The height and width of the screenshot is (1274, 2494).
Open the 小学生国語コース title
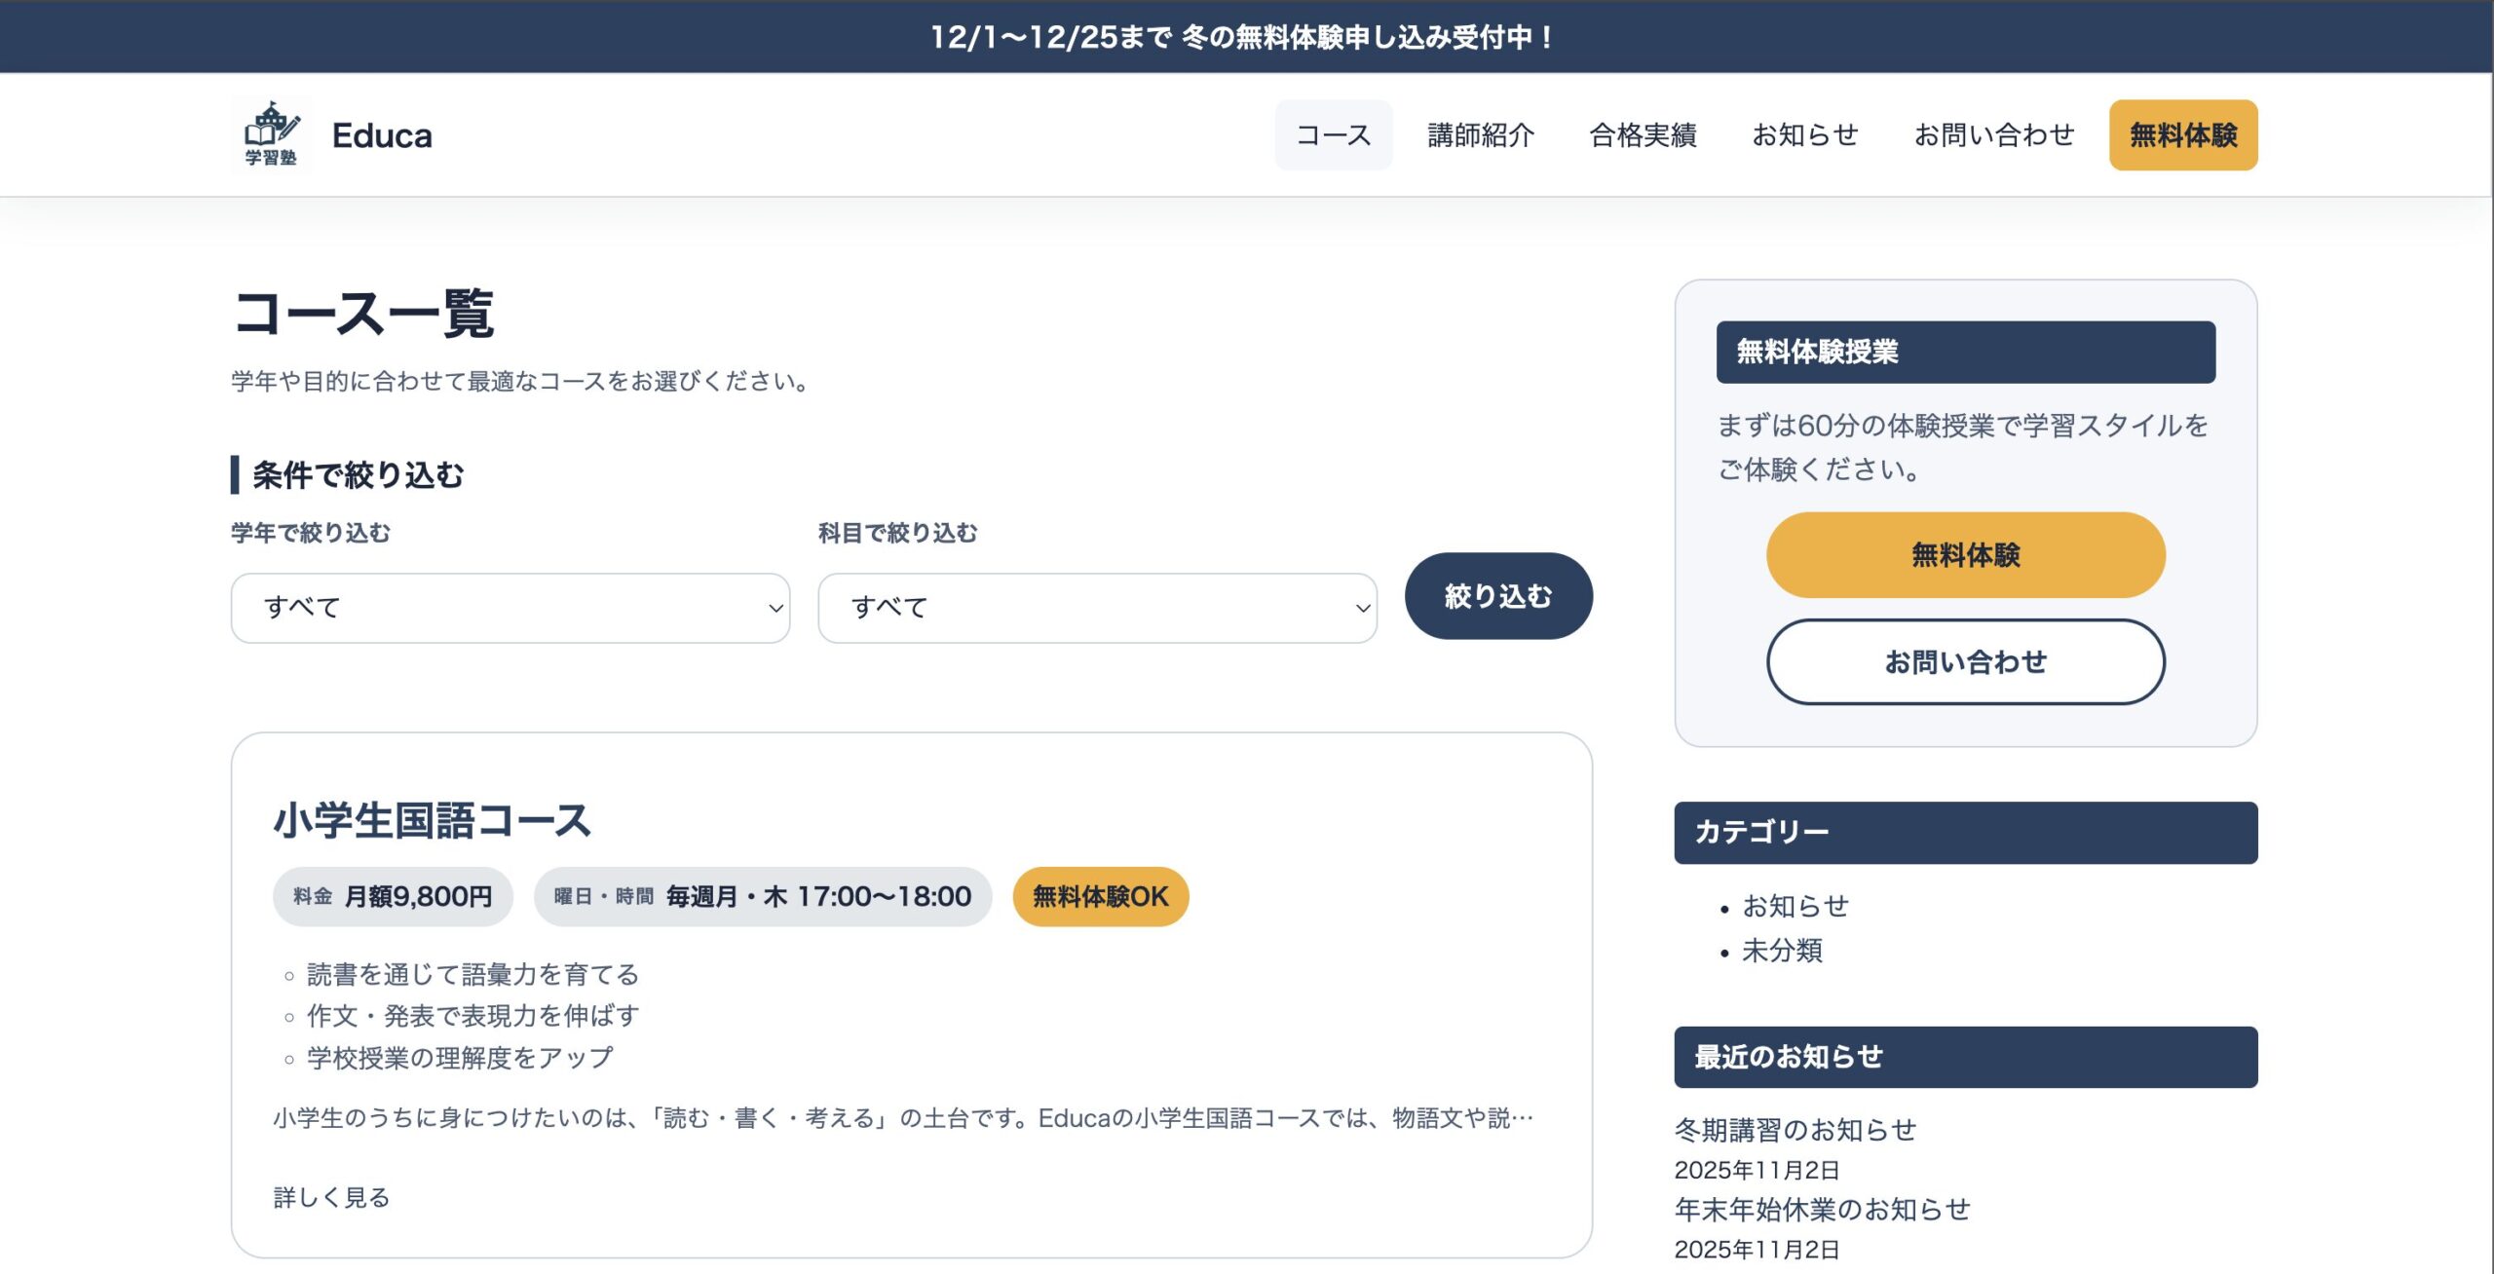pos(432,820)
